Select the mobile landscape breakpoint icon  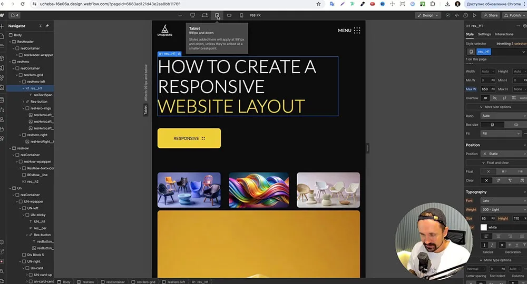[x=229, y=15]
